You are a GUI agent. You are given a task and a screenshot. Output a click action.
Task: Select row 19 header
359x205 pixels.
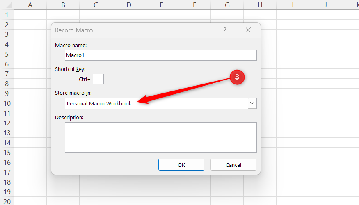[x=7, y=192]
